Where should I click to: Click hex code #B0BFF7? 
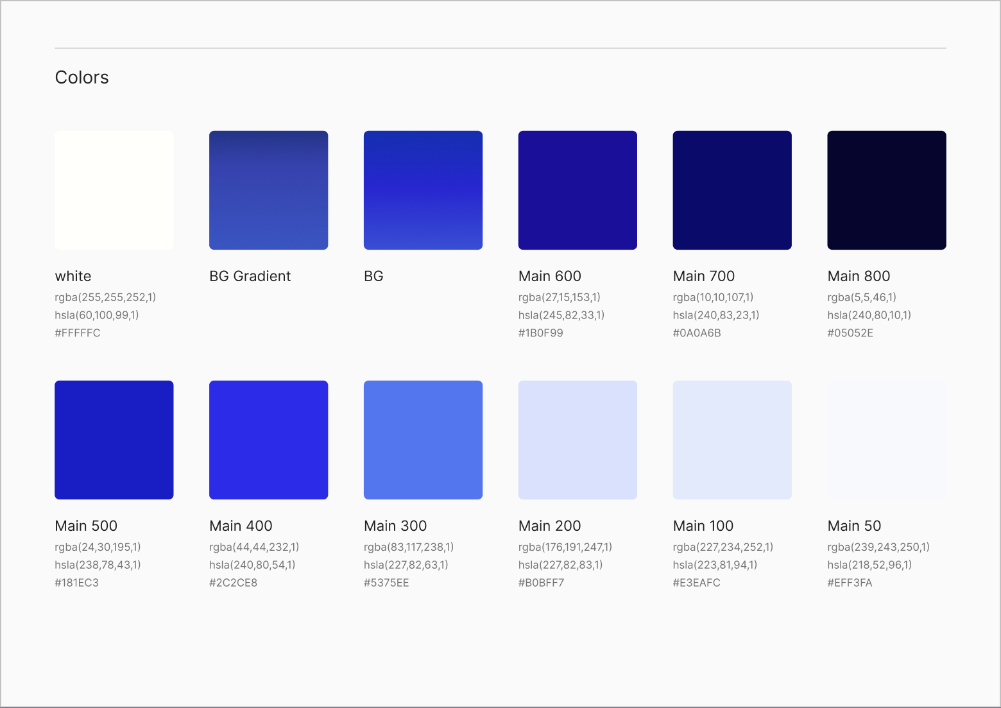tap(542, 583)
